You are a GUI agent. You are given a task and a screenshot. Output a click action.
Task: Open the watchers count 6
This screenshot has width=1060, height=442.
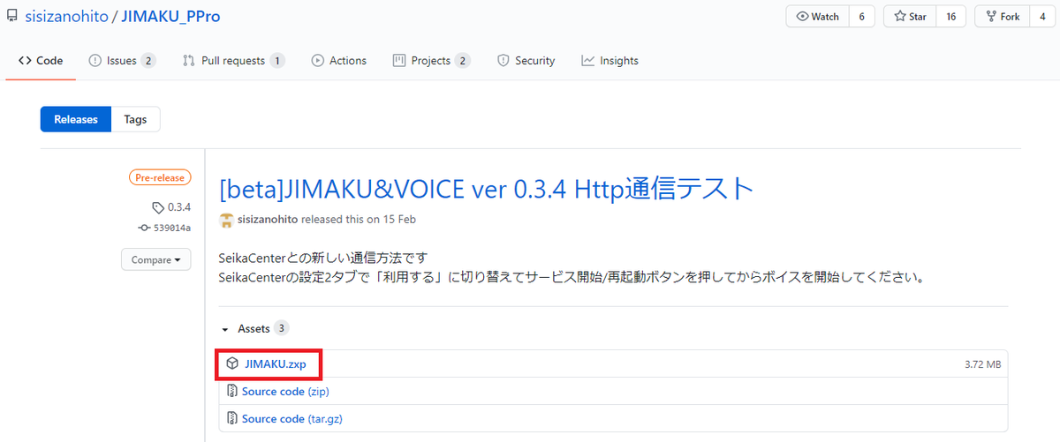click(x=861, y=17)
